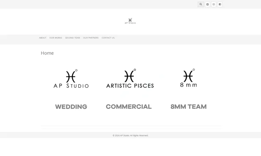The height and width of the screenshot is (156, 261).
Task: Open the search icon in the top bar
Action: [x=201, y=4]
